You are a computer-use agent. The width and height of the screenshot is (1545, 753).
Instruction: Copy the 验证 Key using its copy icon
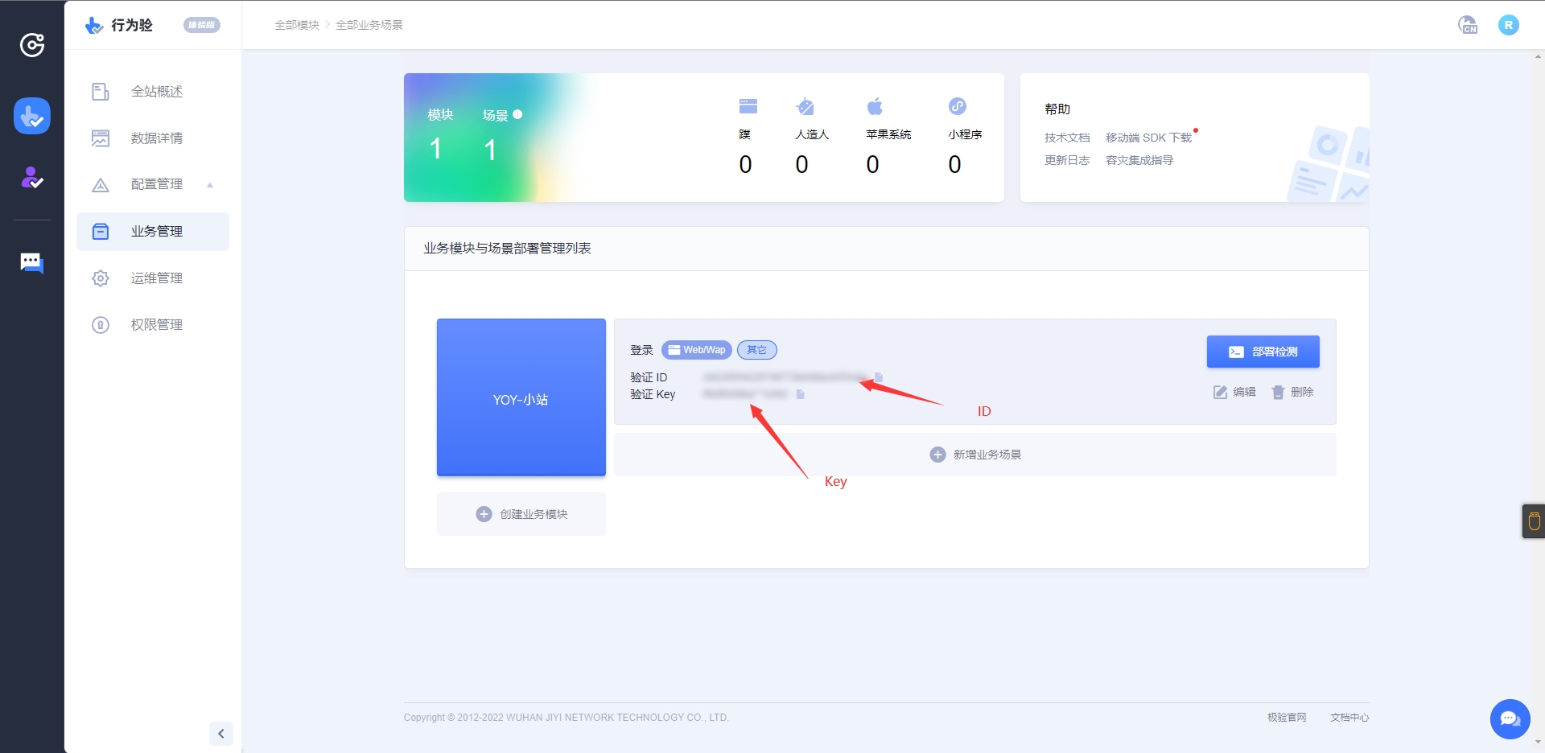[x=800, y=394]
